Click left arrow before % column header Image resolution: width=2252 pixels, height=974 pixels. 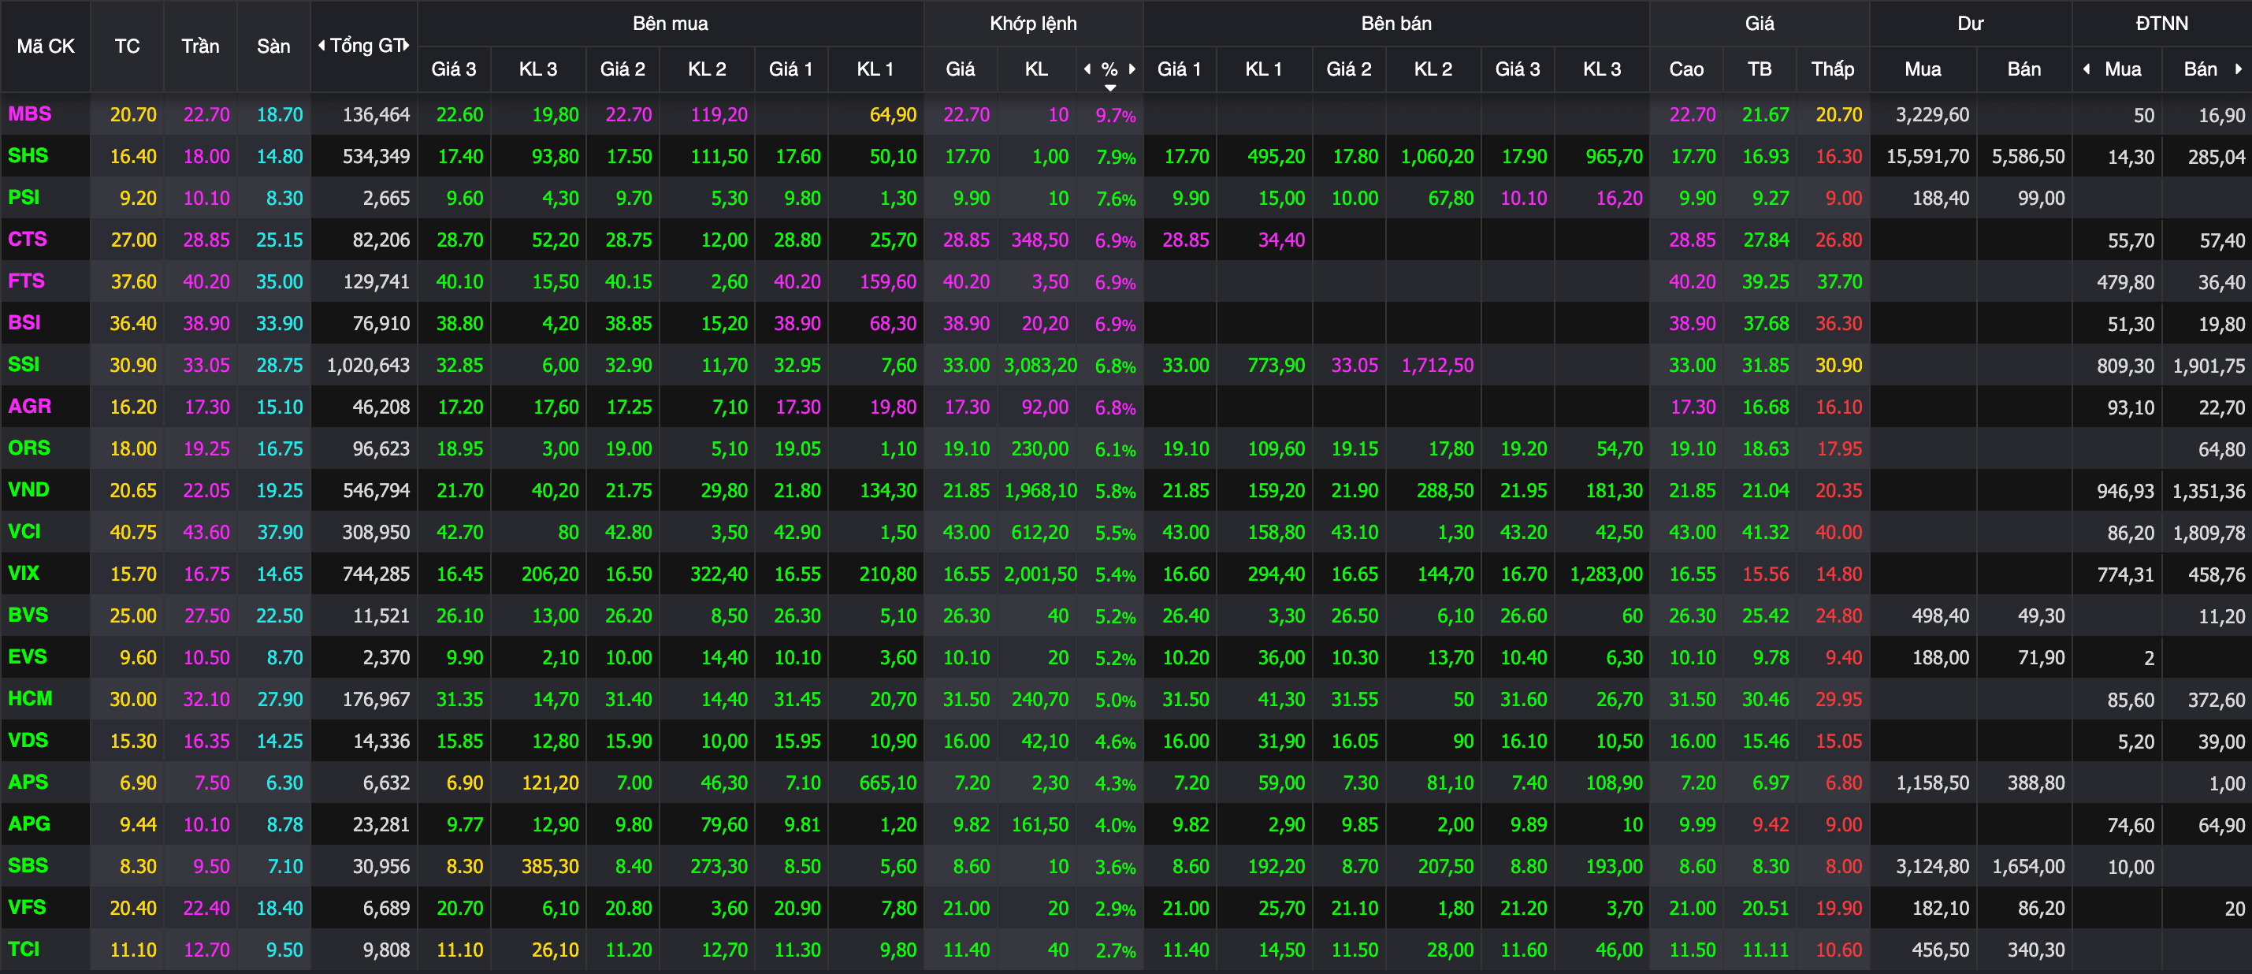pyautogui.click(x=1087, y=69)
